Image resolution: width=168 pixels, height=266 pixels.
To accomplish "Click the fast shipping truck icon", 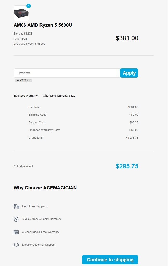I will click(16, 207).
